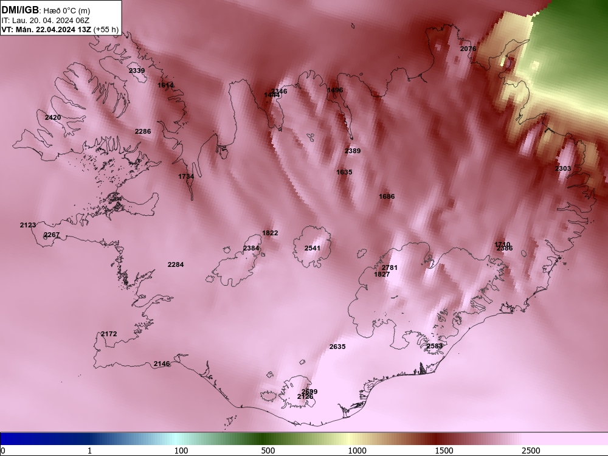Screen dimensions: 608x456
Task: Click the 2172 height value
Action: pyautogui.click(x=109, y=334)
